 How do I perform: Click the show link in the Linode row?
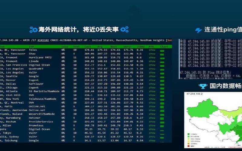pyautogui.click(x=152, y=61)
